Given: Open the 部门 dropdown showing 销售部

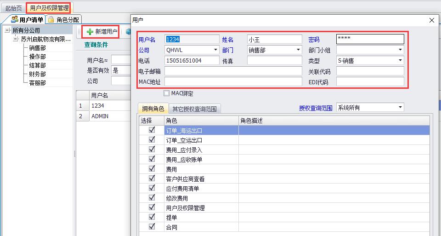Looking at the screenshot, I should pyautogui.click(x=299, y=50).
